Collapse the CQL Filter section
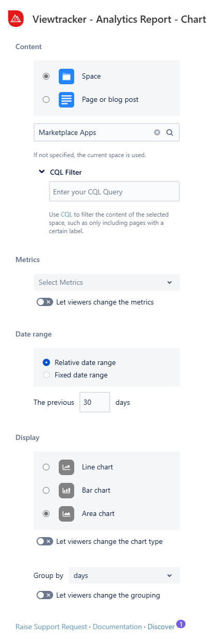This screenshot has height=640, width=219. click(42, 172)
